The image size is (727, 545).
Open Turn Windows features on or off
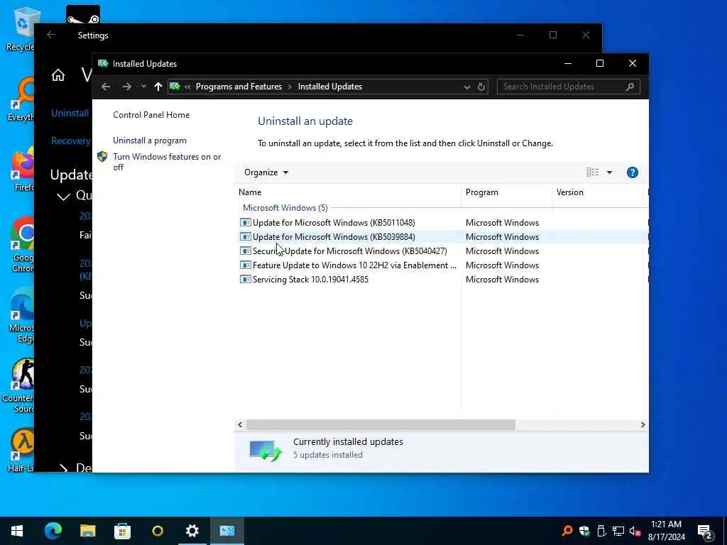click(x=167, y=162)
